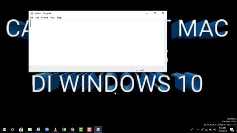The image size is (237, 133).
Task: Launch Internet Explorer from taskbar
Action: click(39, 130)
